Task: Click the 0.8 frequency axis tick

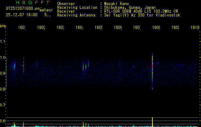Action: (3, 89)
